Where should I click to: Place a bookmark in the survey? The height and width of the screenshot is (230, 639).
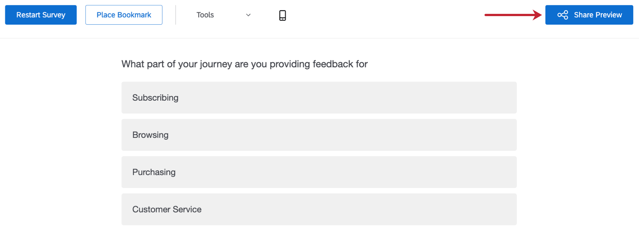[x=124, y=15]
